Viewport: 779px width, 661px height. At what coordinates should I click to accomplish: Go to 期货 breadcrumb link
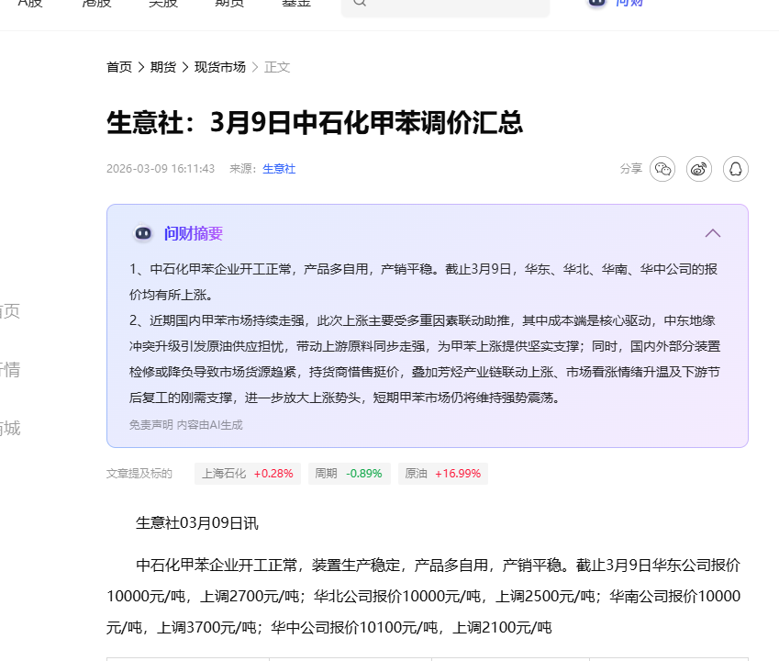point(163,67)
